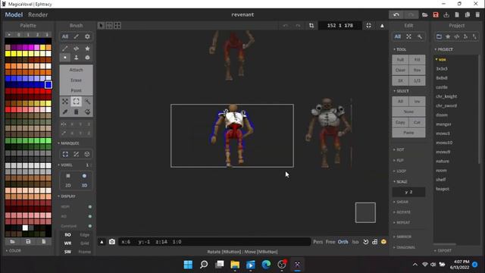Click the export download icon
Screen dimensions: 485x273
[446, 15]
